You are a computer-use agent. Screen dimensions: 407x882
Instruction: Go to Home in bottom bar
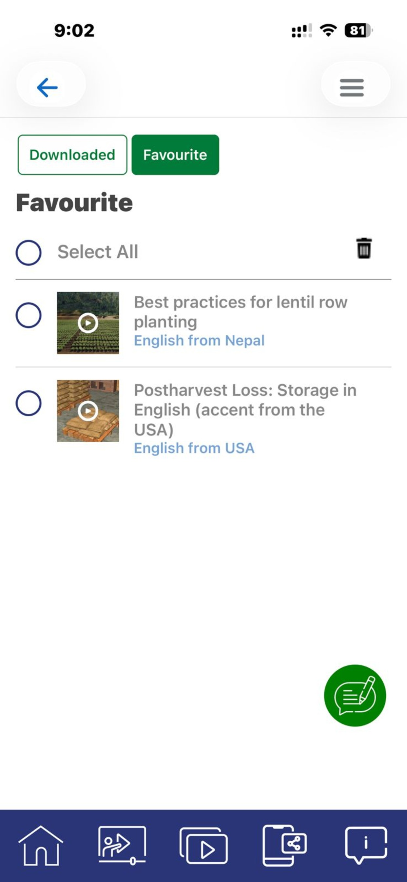(40, 845)
